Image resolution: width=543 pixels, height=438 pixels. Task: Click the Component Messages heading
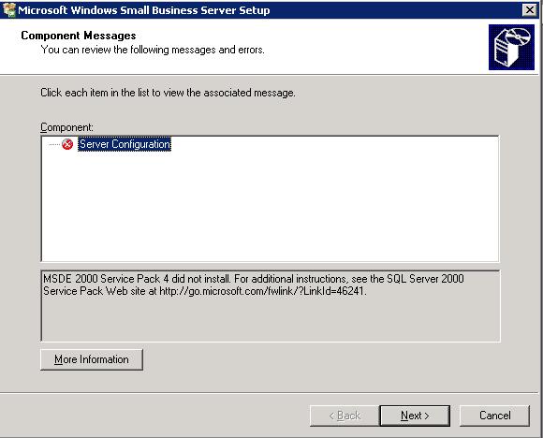[x=79, y=36]
